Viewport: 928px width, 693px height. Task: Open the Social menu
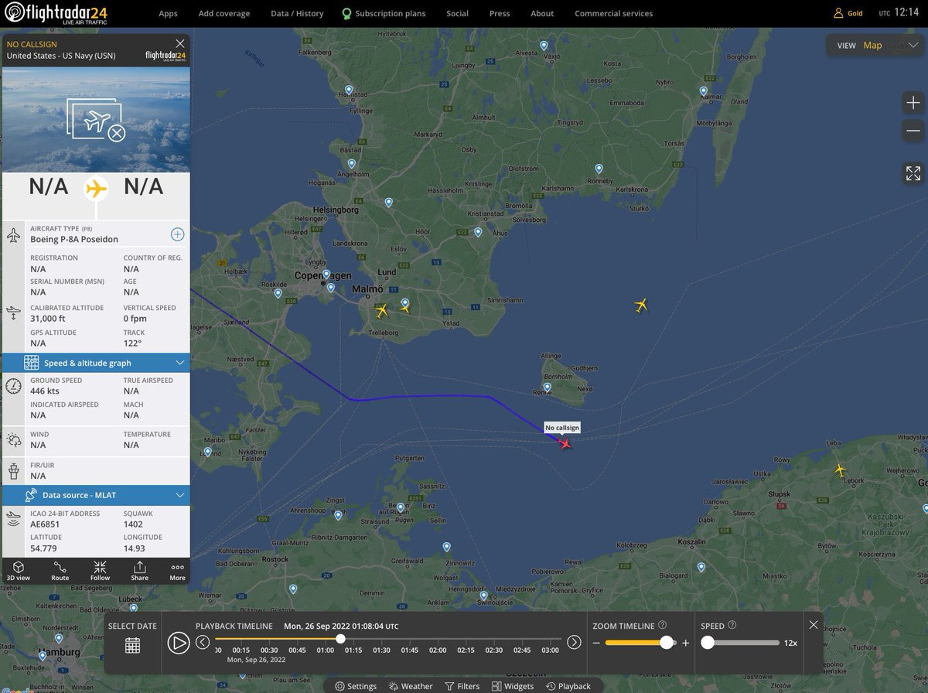point(457,13)
